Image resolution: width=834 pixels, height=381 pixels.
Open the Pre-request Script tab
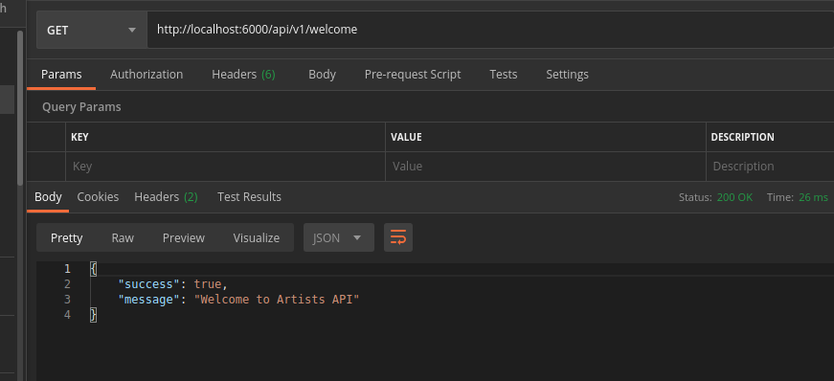413,75
